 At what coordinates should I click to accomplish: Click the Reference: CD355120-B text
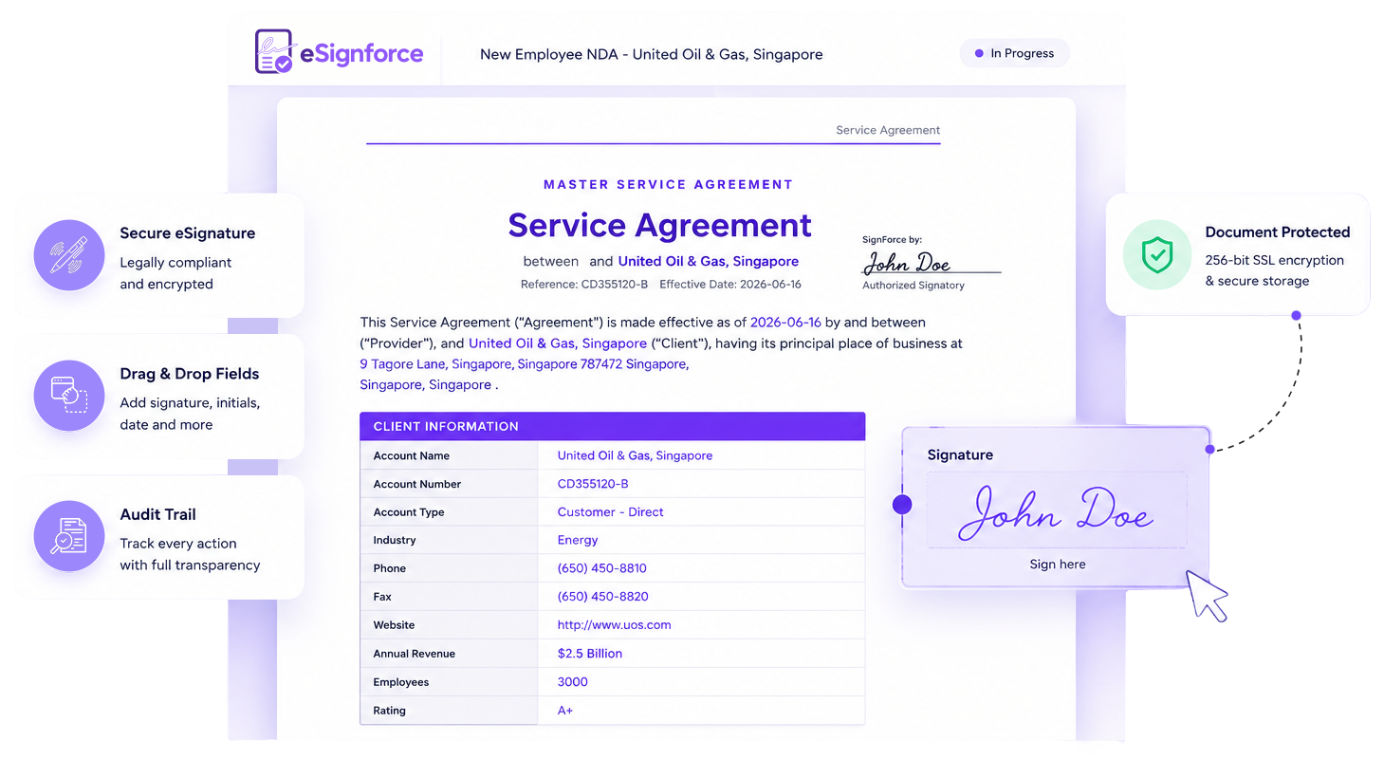tap(584, 285)
